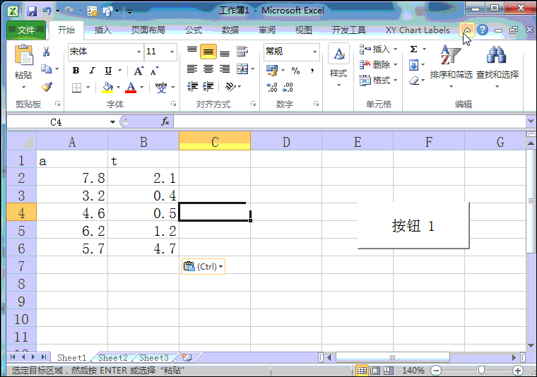Viewport: 537px width, 377px height.
Task: Click the formula bar input field
Action: pos(350,121)
